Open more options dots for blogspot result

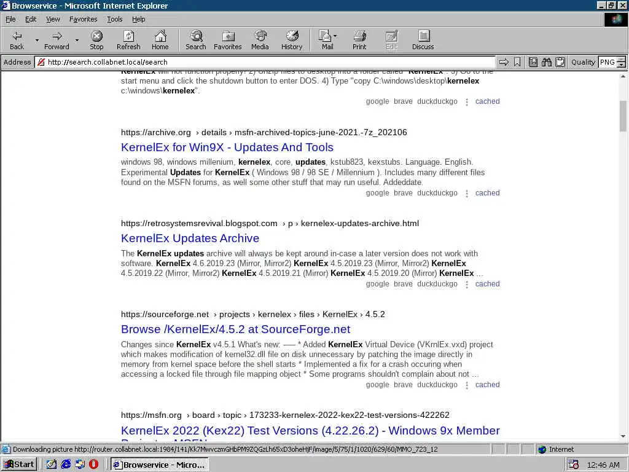coord(467,285)
